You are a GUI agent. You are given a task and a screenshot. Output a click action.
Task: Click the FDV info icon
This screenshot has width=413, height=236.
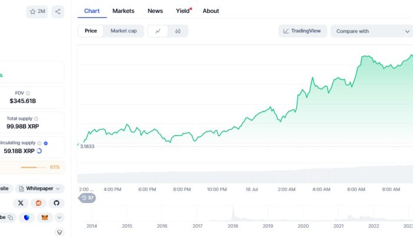(x=28, y=93)
